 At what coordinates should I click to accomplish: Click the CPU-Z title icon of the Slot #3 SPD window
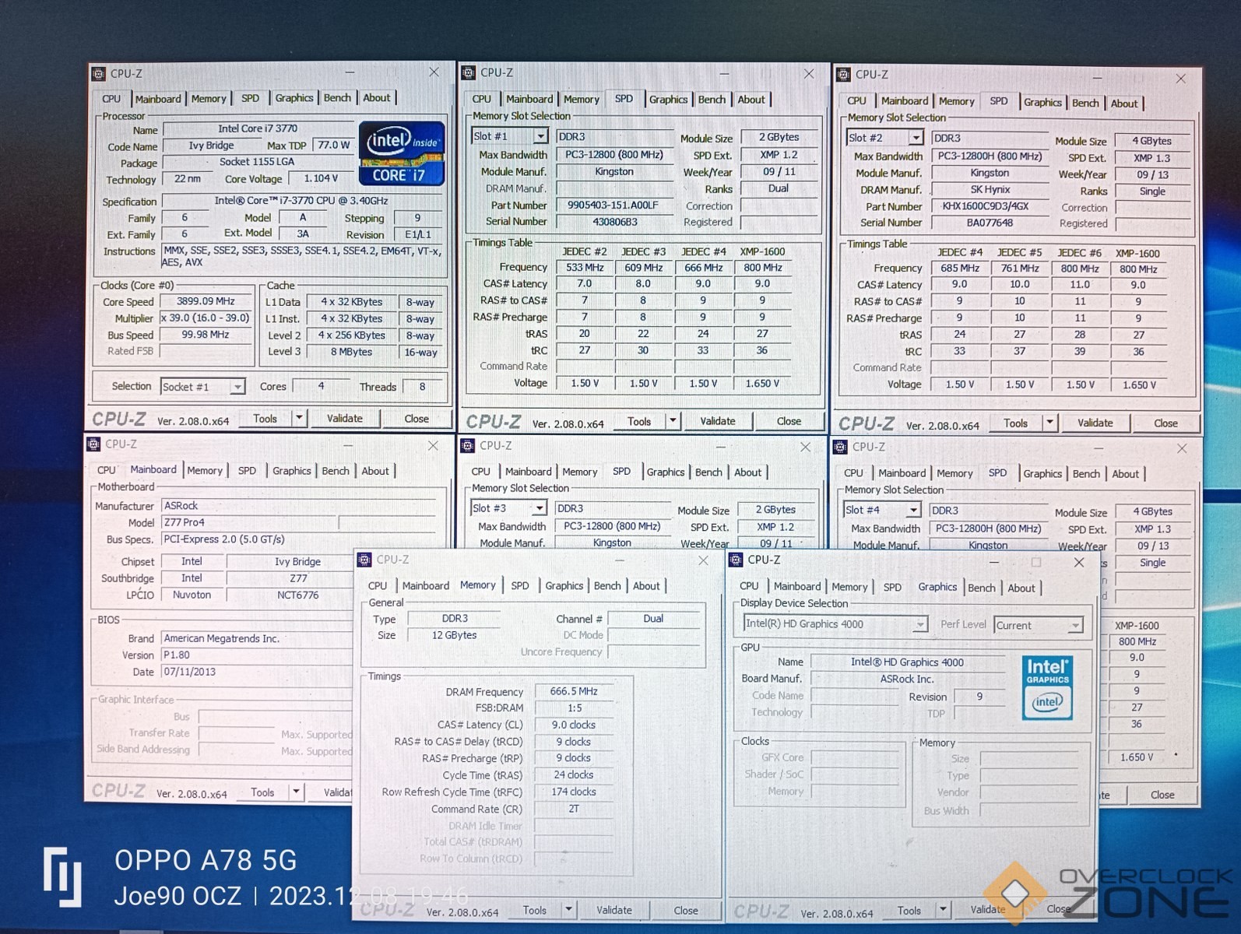[468, 445]
